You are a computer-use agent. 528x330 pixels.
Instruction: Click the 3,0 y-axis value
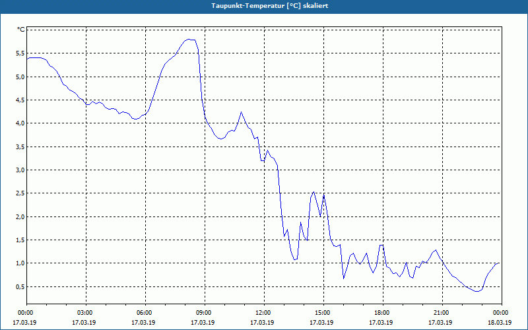click(20, 170)
